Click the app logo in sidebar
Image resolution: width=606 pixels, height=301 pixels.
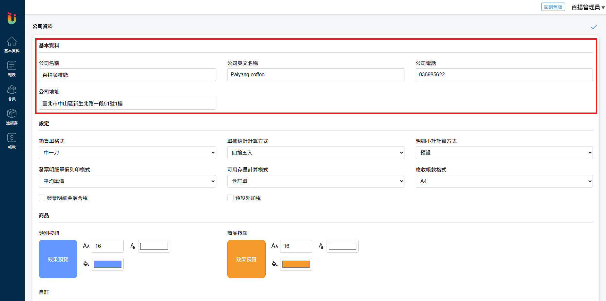pyautogui.click(x=12, y=18)
